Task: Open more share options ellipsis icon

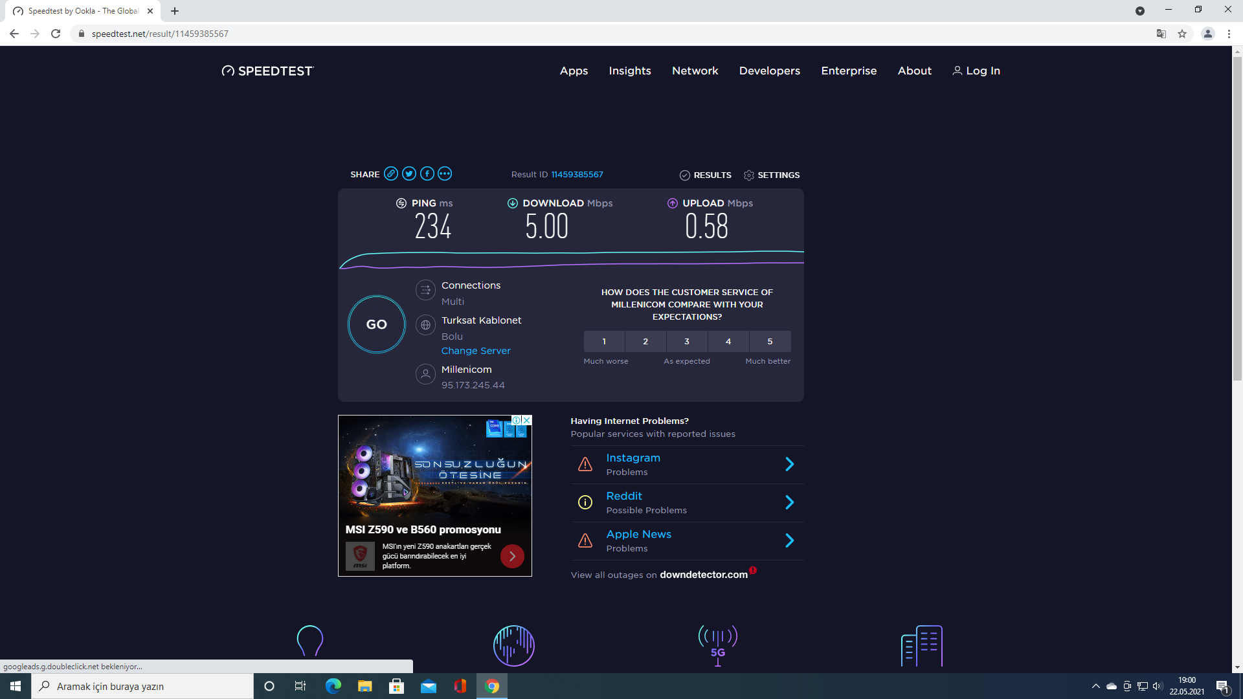Action: [x=445, y=174]
